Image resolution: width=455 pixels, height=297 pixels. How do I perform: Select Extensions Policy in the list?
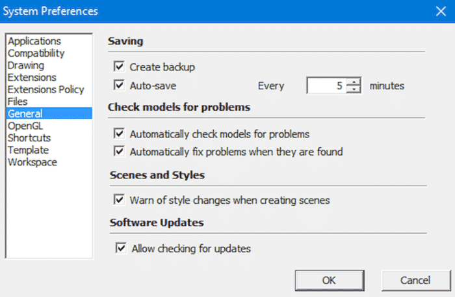click(45, 89)
